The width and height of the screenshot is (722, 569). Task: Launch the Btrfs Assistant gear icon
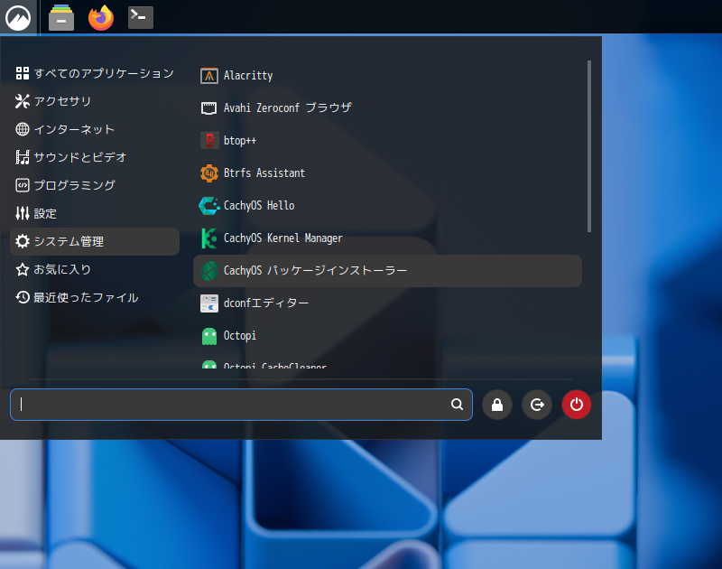pos(209,173)
